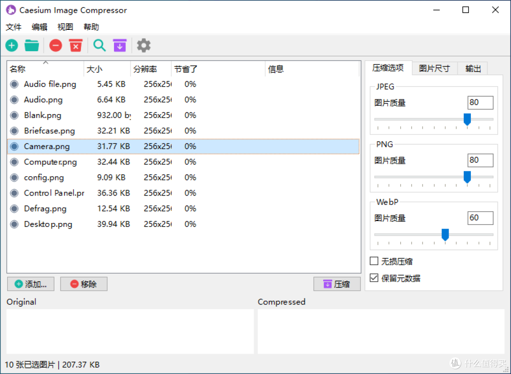Open a folder using the folder icon
This screenshot has width=511, height=374.
tap(31, 45)
